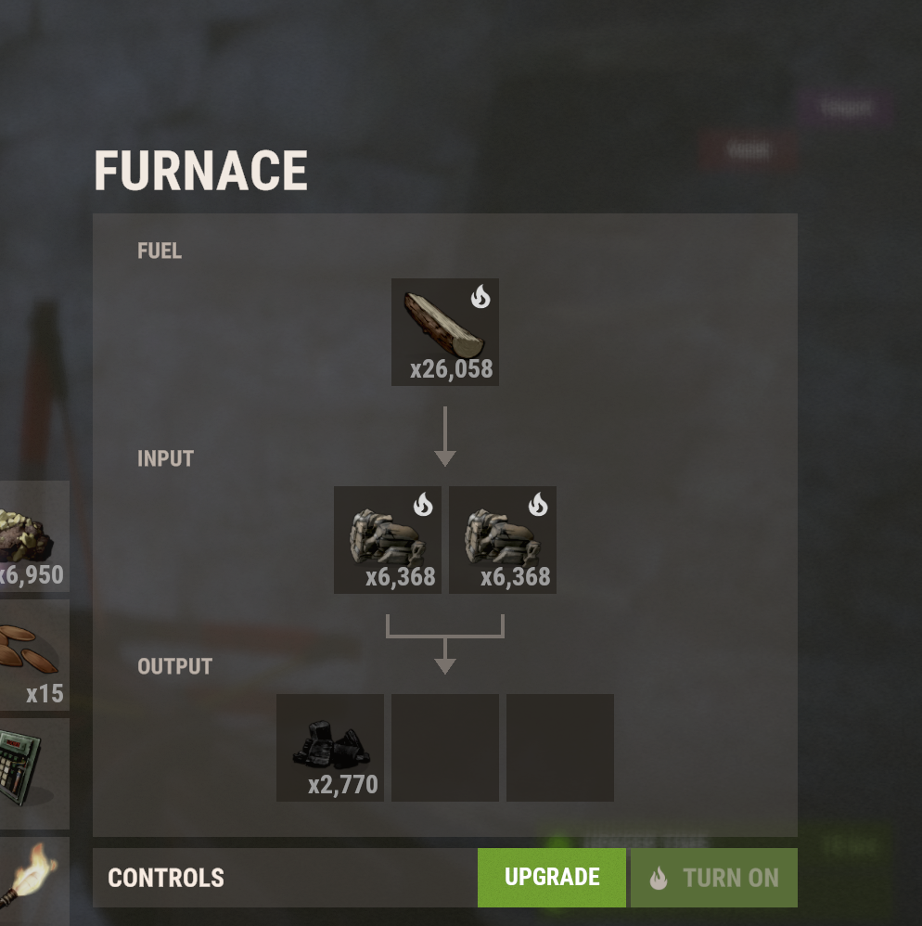Select the left metal ore input stack

pyautogui.click(x=387, y=540)
